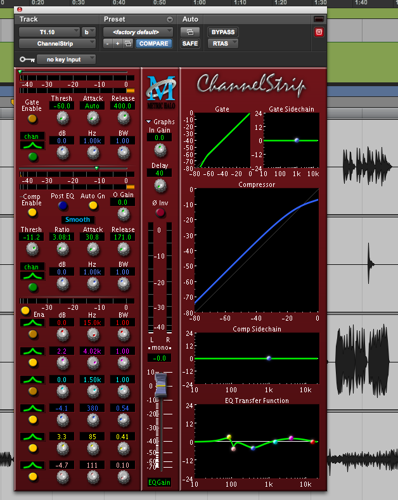Screen dimensions: 398x500
Task: Click the compressor Thresh knob
Action: click(x=32, y=249)
